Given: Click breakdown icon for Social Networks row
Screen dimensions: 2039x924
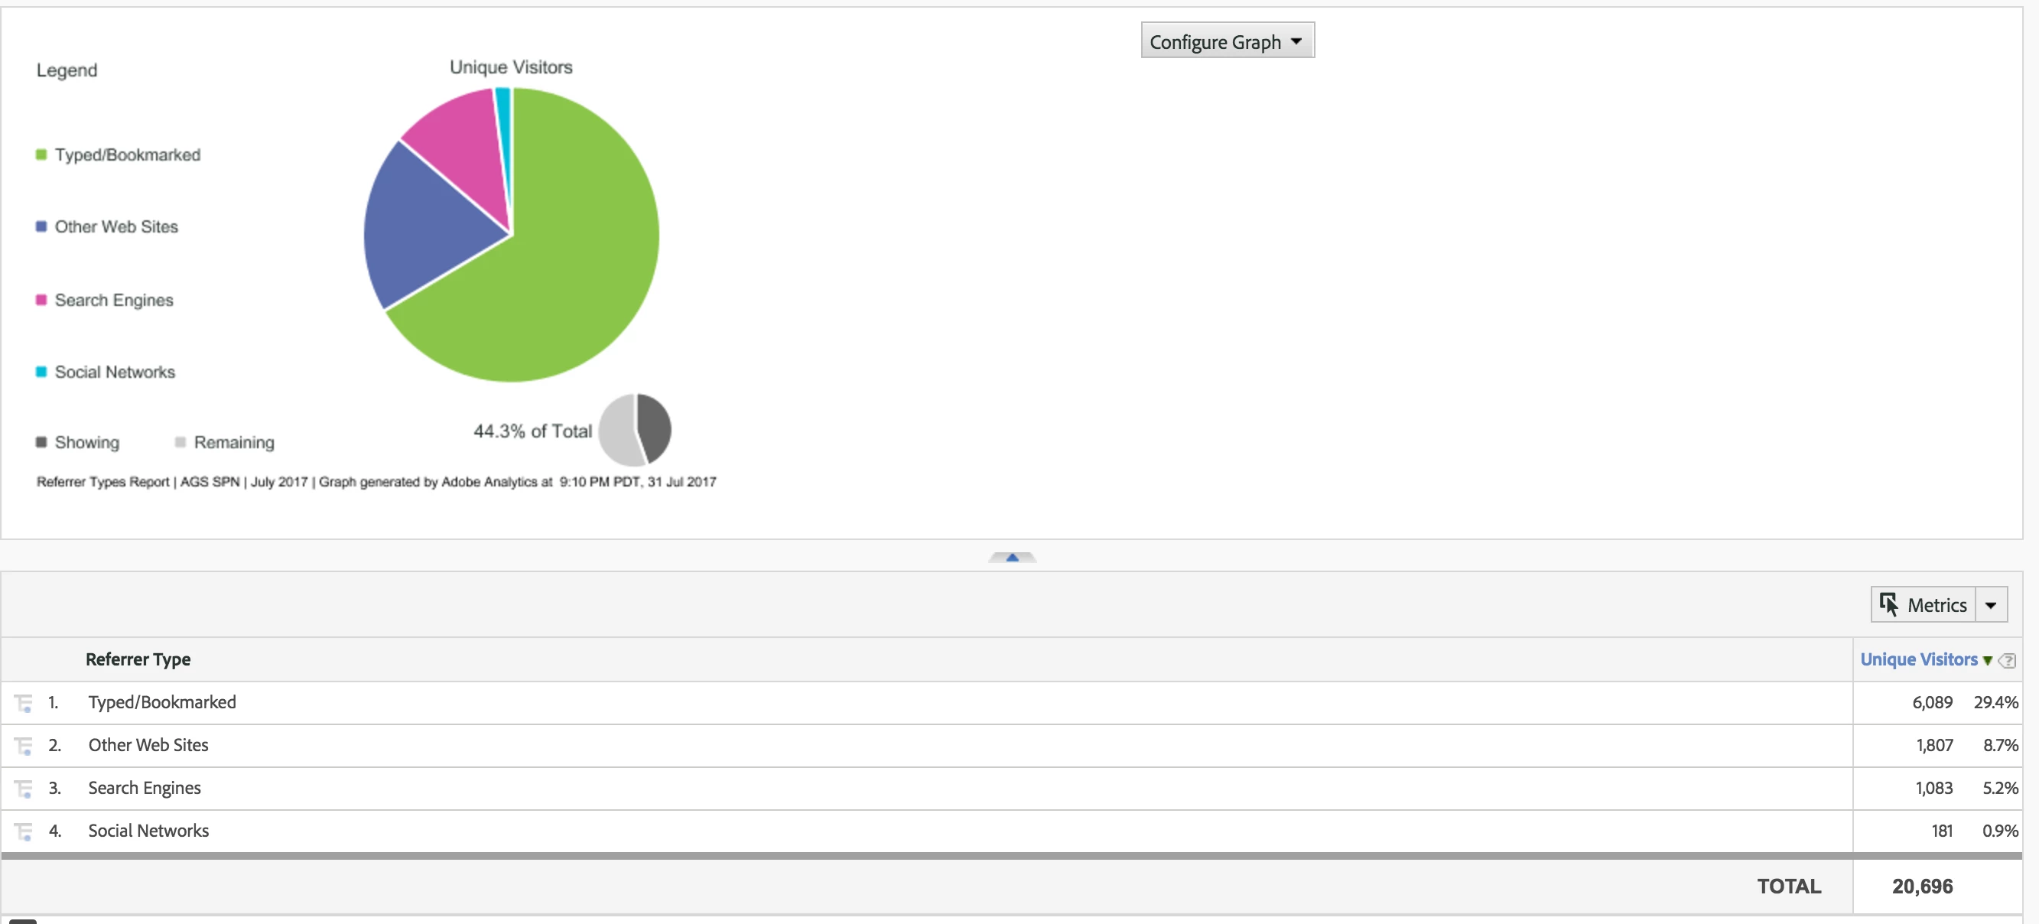Looking at the screenshot, I should tap(24, 831).
